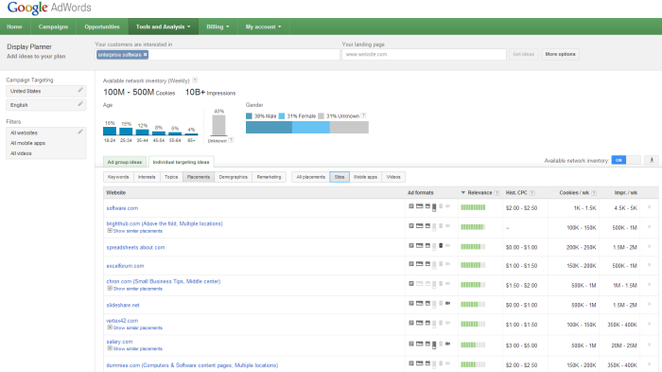Add software.com using its row arrow

650,207
